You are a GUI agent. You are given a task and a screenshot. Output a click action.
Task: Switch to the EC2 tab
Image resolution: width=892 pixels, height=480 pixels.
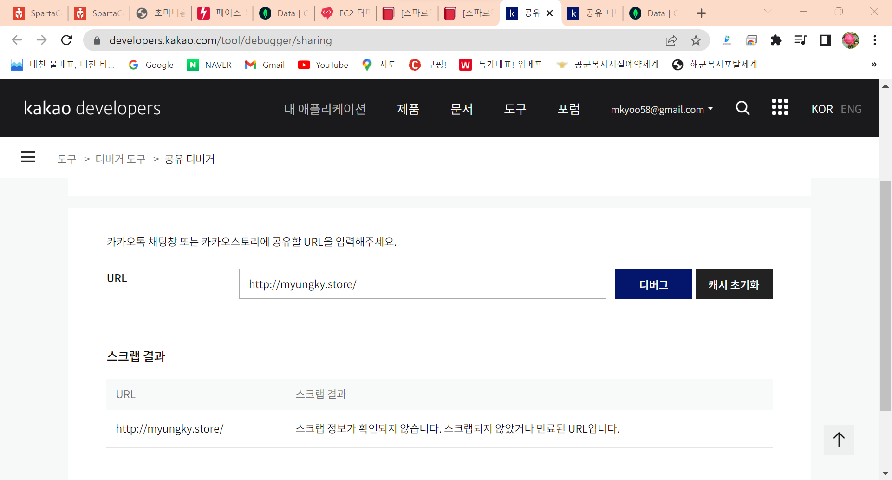[346, 13]
